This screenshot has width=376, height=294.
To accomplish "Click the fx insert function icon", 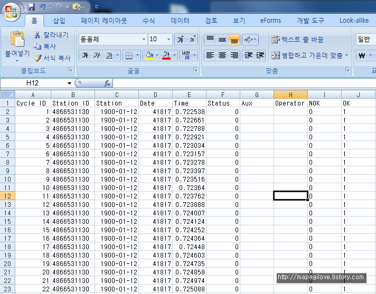I will pos(107,83).
